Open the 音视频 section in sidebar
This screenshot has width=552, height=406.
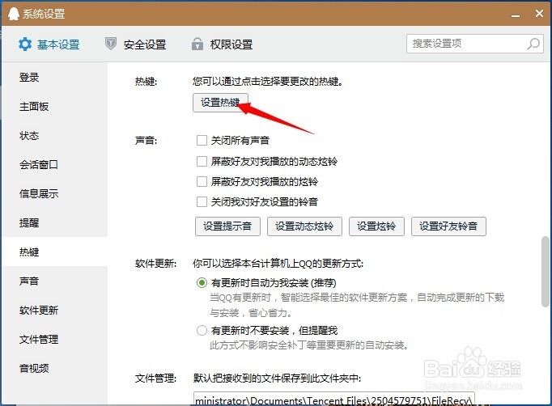(54, 368)
